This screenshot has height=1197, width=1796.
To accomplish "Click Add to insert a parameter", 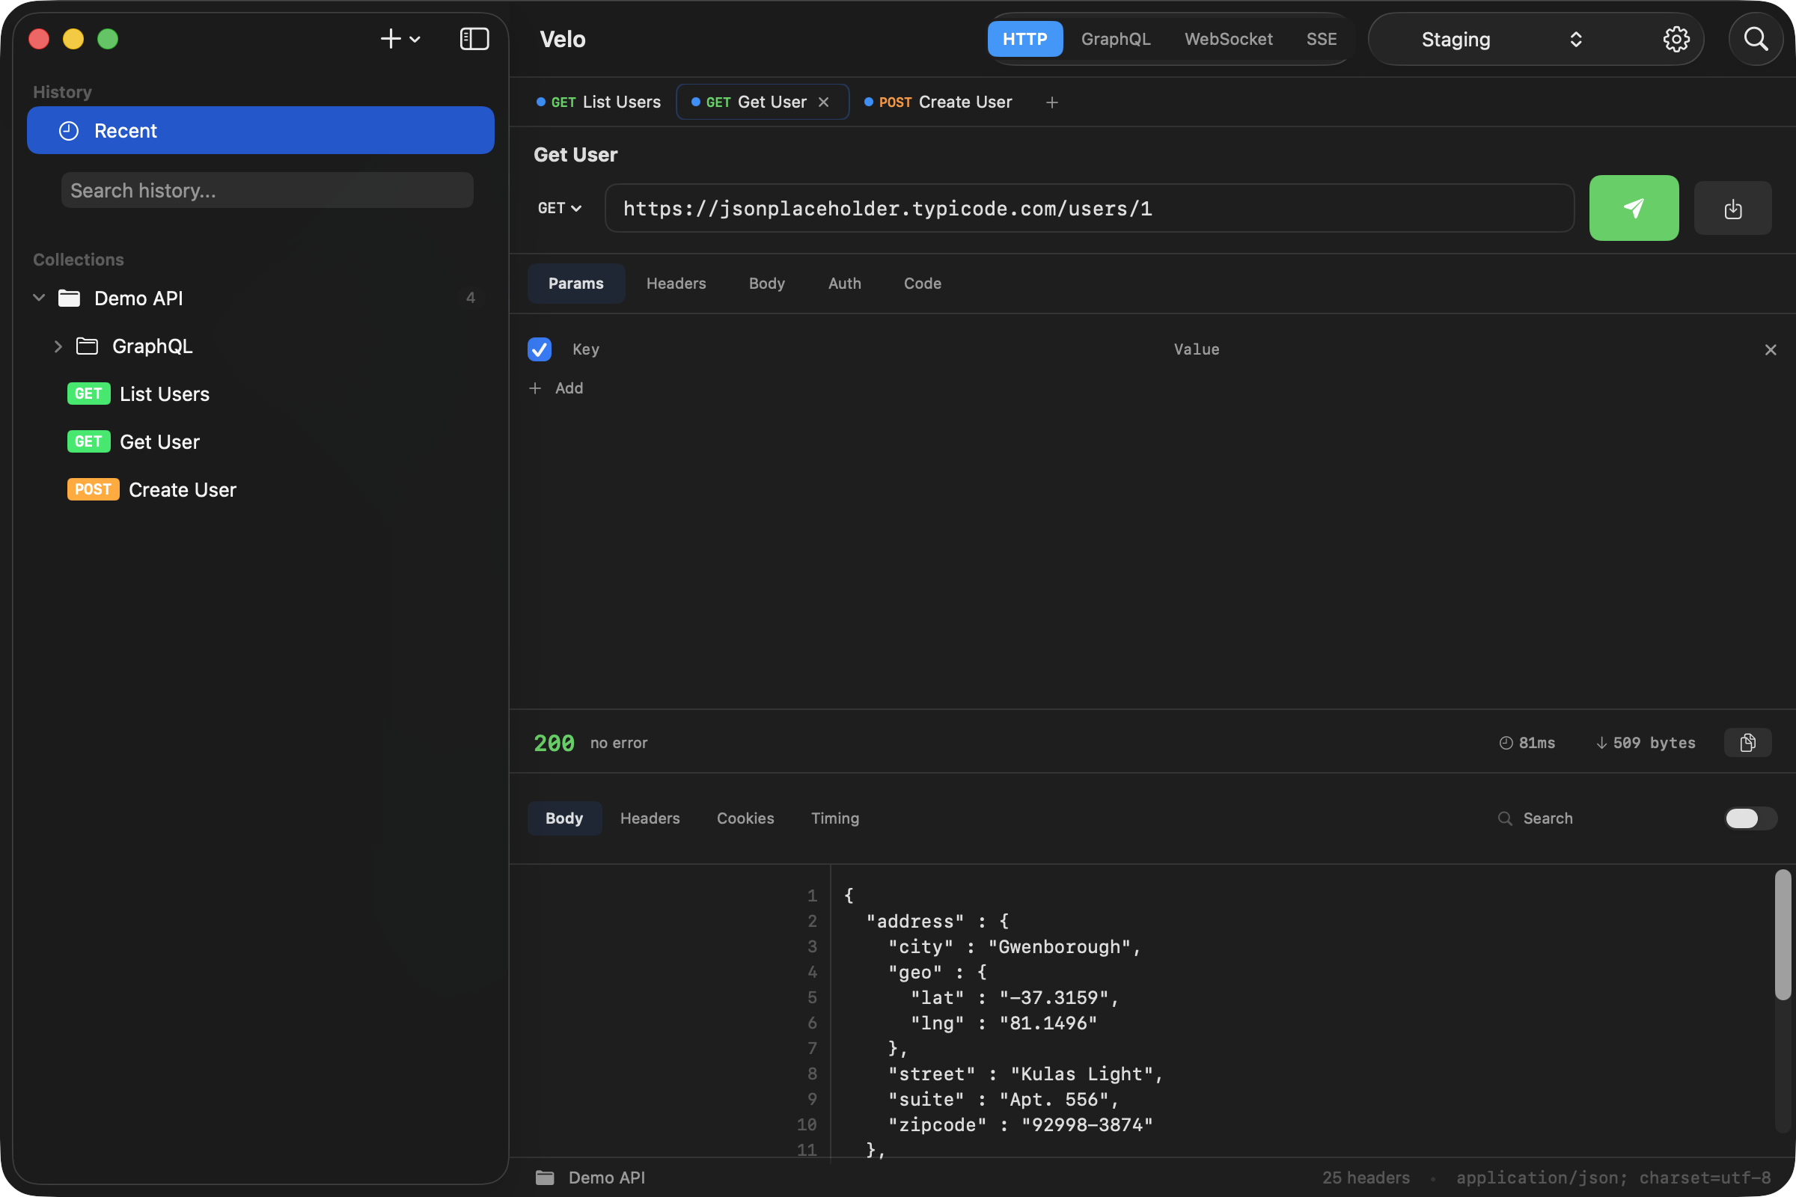I will tap(557, 388).
